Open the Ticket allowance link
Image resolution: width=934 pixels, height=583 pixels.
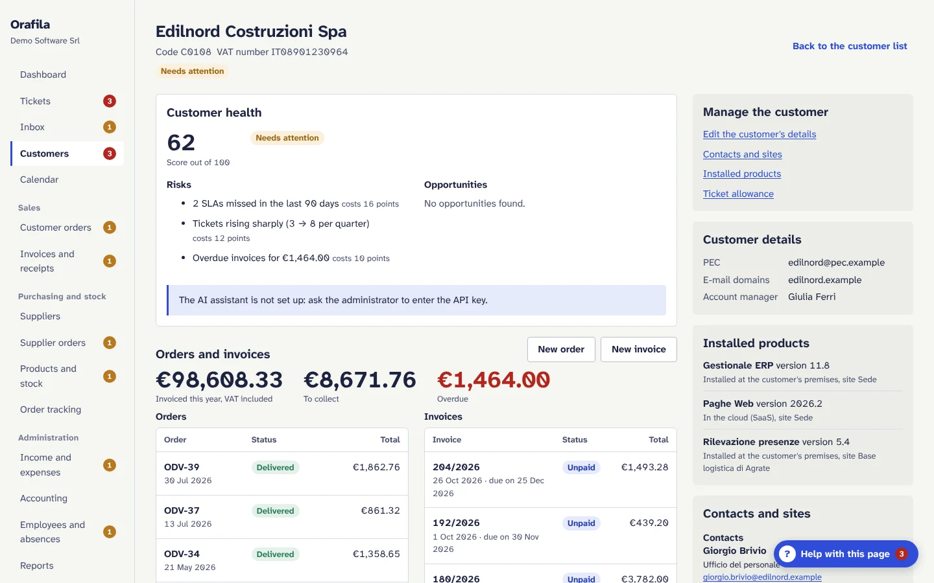[738, 194]
